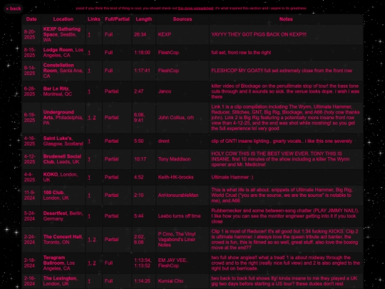Open link 1 for Brudenell Social Club show
Screen dimensions: 385x289
pyautogui.click(x=89, y=159)
